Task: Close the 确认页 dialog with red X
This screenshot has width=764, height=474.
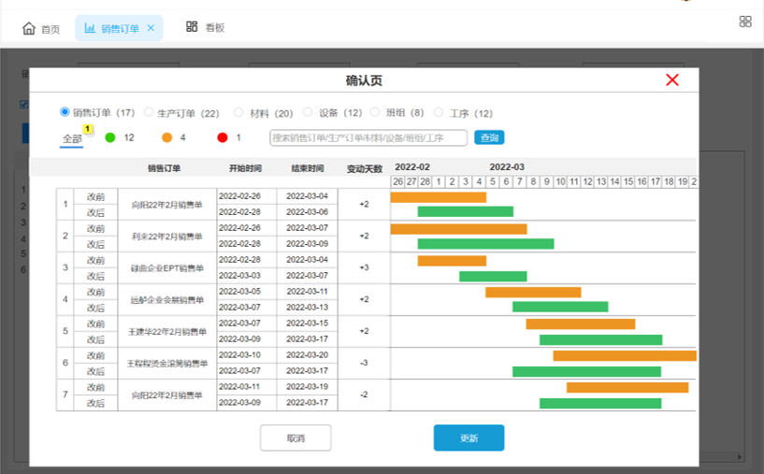Action: 671,80
